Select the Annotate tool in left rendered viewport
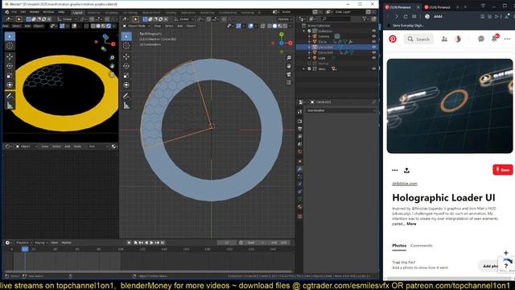Image resolution: width=515 pixels, height=290 pixels. (10, 96)
